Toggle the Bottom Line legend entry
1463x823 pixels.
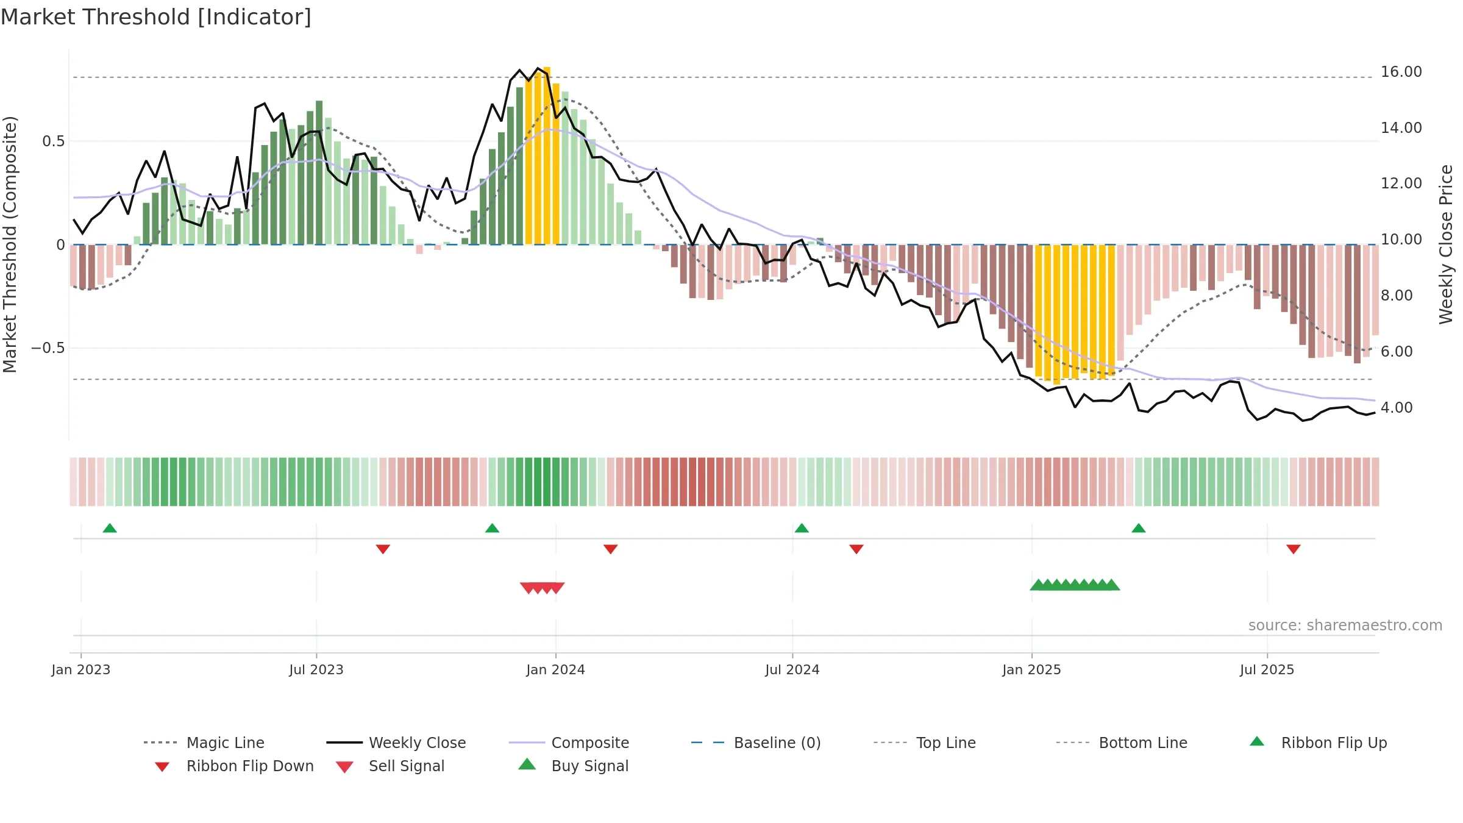(x=1122, y=743)
